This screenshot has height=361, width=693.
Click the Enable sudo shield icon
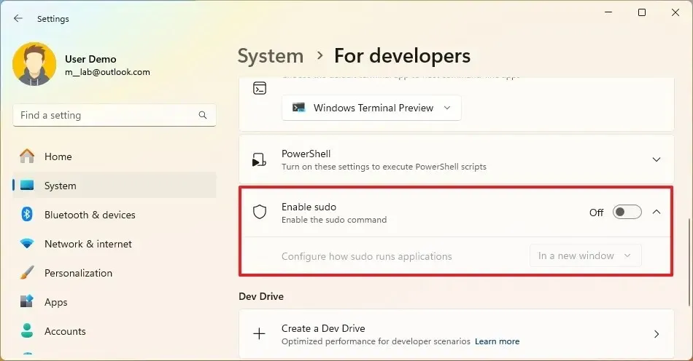(260, 213)
